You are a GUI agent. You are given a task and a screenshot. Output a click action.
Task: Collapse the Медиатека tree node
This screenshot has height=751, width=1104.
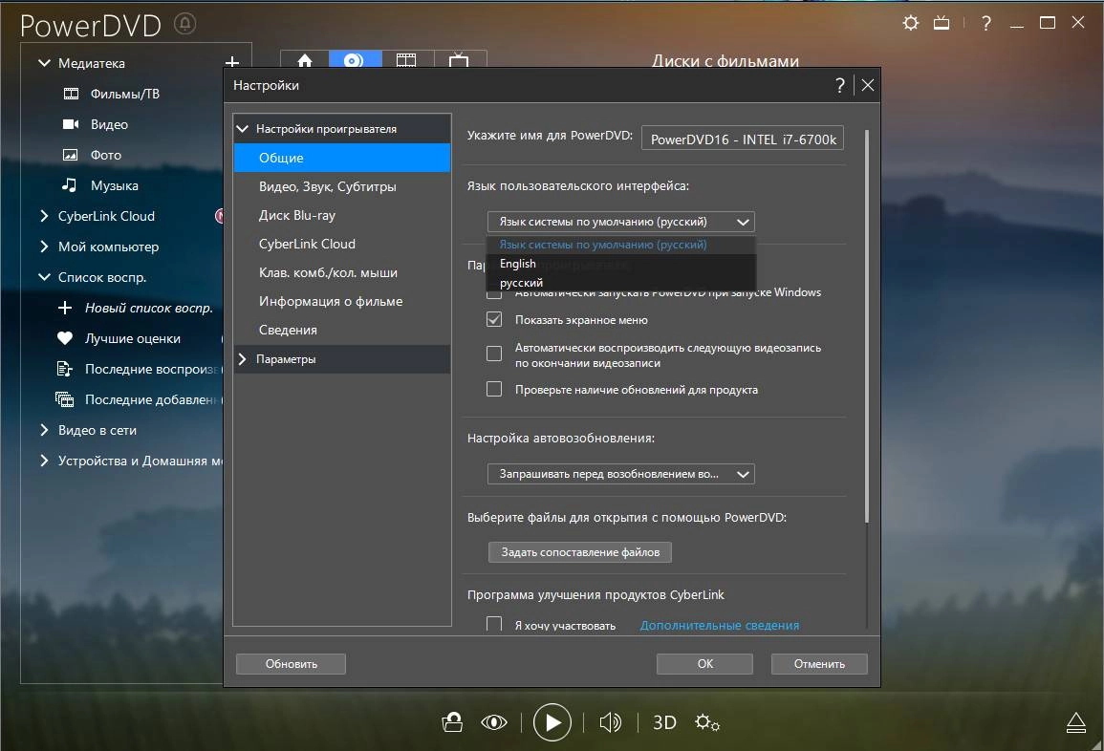tap(44, 63)
